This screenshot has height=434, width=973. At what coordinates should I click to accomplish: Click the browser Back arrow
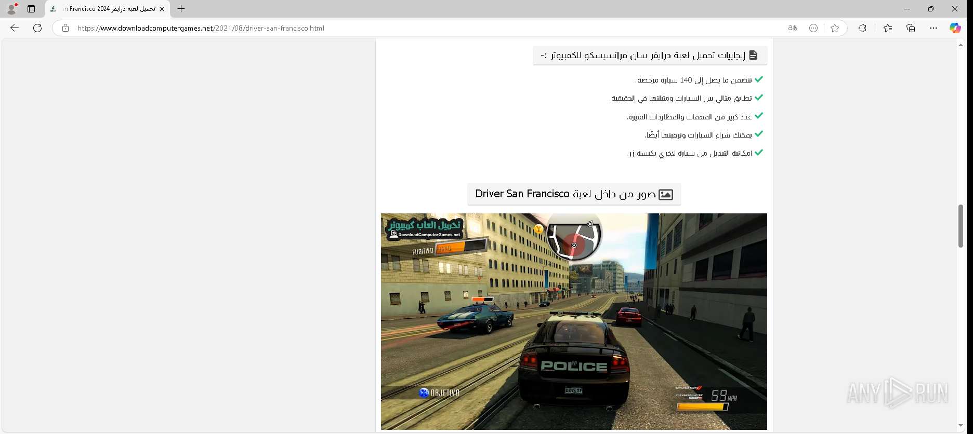15,28
